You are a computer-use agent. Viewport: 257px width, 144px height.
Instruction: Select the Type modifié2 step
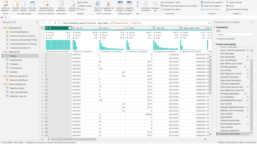pyautogui.click(x=227, y=127)
